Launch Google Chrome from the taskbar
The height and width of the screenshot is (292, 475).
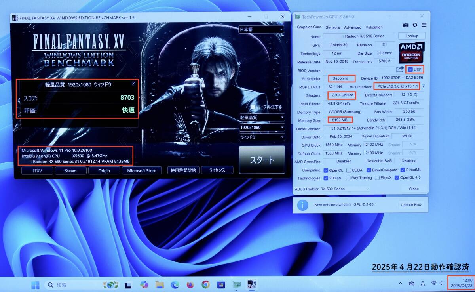205,284
